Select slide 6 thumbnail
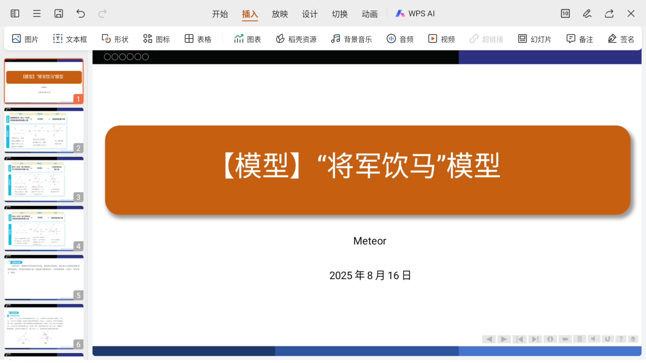The width and height of the screenshot is (646, 363). (x=44, y=327)
